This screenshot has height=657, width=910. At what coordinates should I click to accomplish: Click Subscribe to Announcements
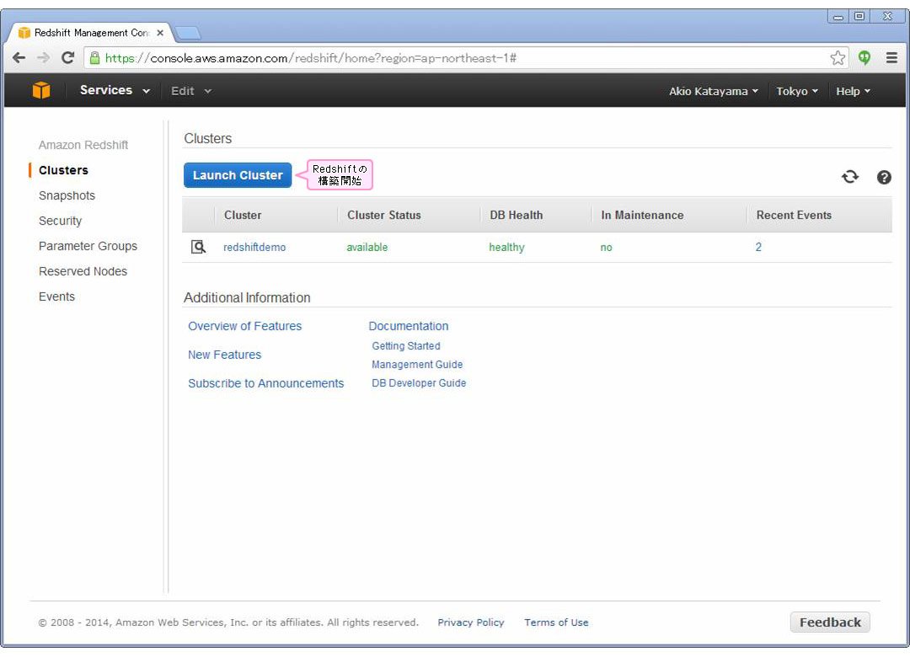[265, 383]
